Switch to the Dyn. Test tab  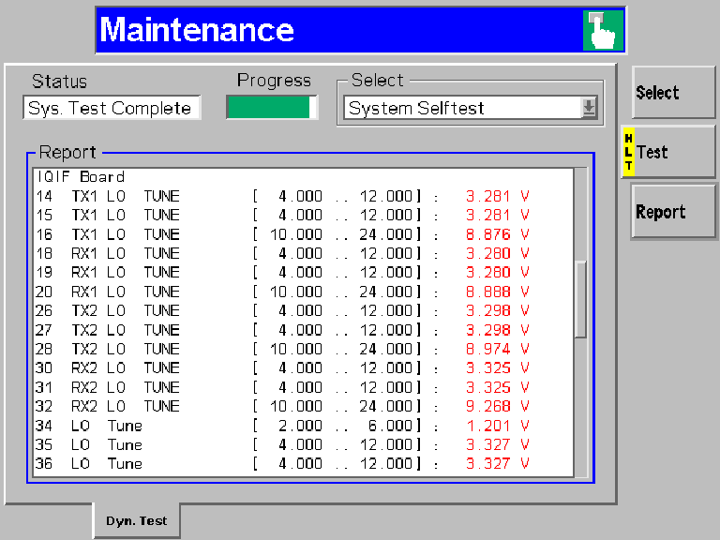[x=136, y=520]
